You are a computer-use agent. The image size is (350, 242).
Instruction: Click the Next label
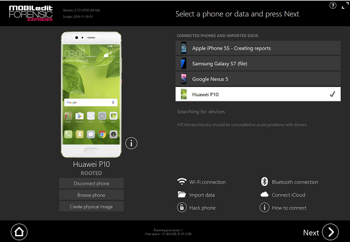pos(311,233)
